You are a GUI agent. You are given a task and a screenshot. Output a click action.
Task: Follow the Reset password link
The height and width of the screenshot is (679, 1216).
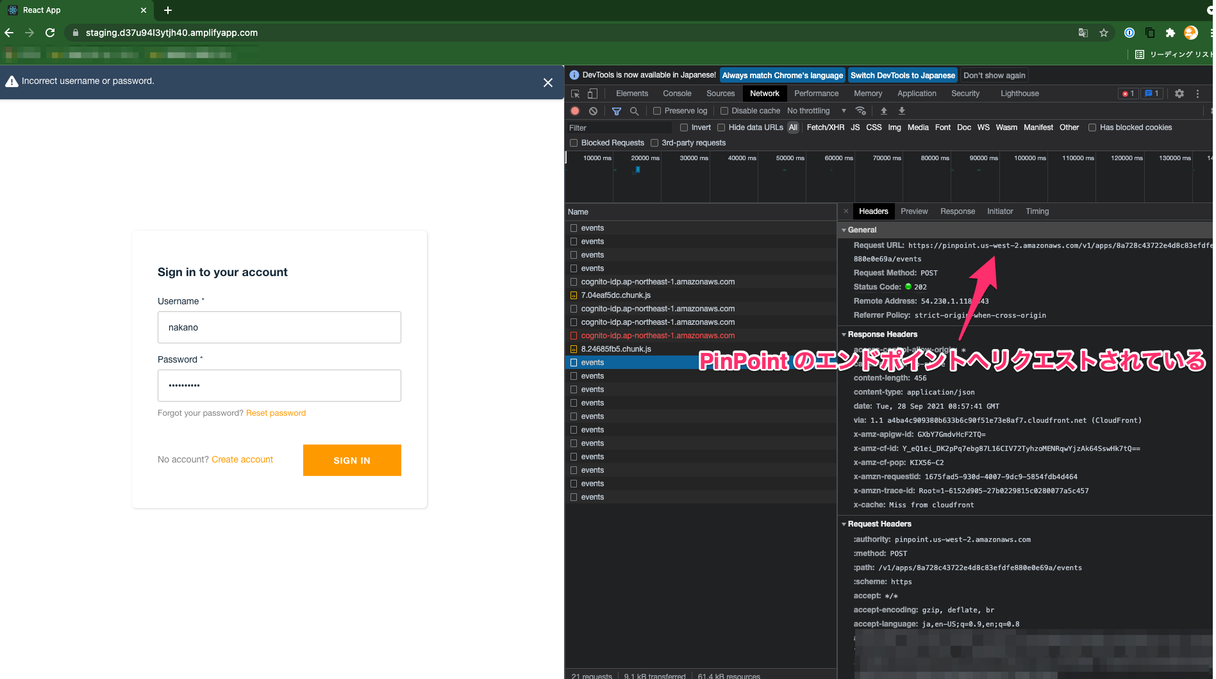(276, 413)
